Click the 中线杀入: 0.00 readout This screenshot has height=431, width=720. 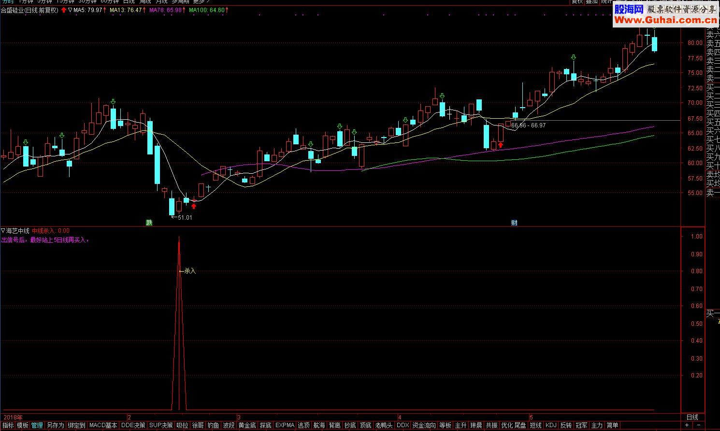(51, 231)
